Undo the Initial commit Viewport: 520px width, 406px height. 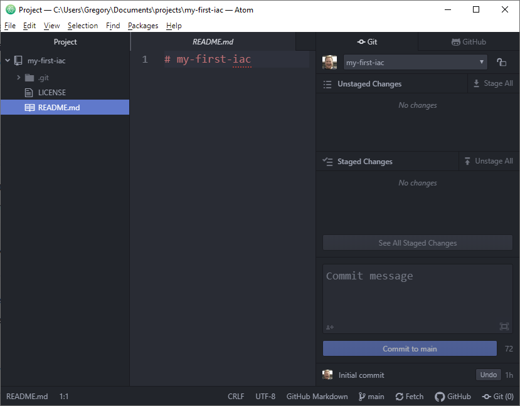click(488, 375)
